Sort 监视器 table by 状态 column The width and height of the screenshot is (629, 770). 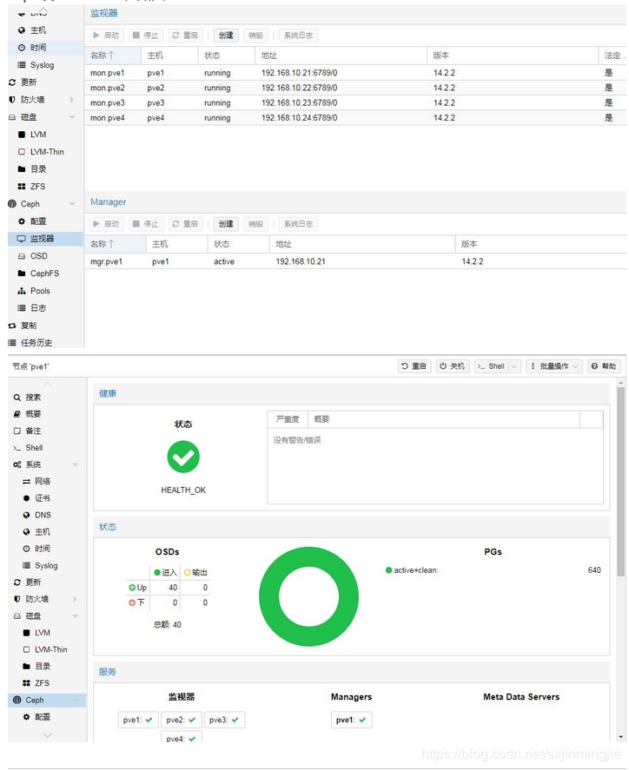tap(227, 56)
